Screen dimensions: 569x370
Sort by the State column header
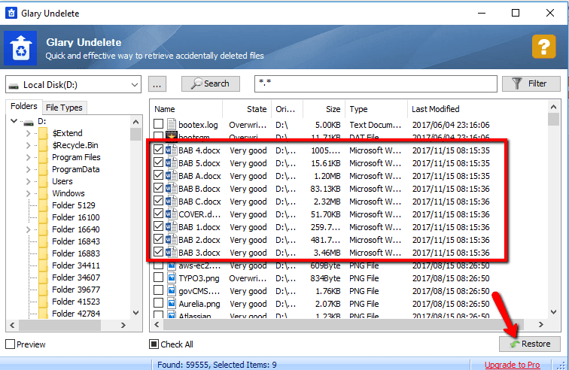[247, 109]
